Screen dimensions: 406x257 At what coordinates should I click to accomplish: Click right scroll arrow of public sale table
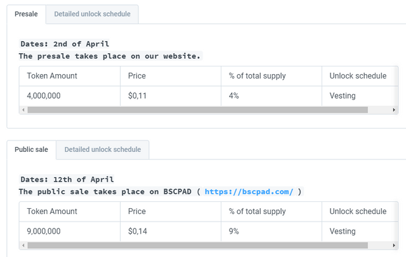(x=395, y=245)
